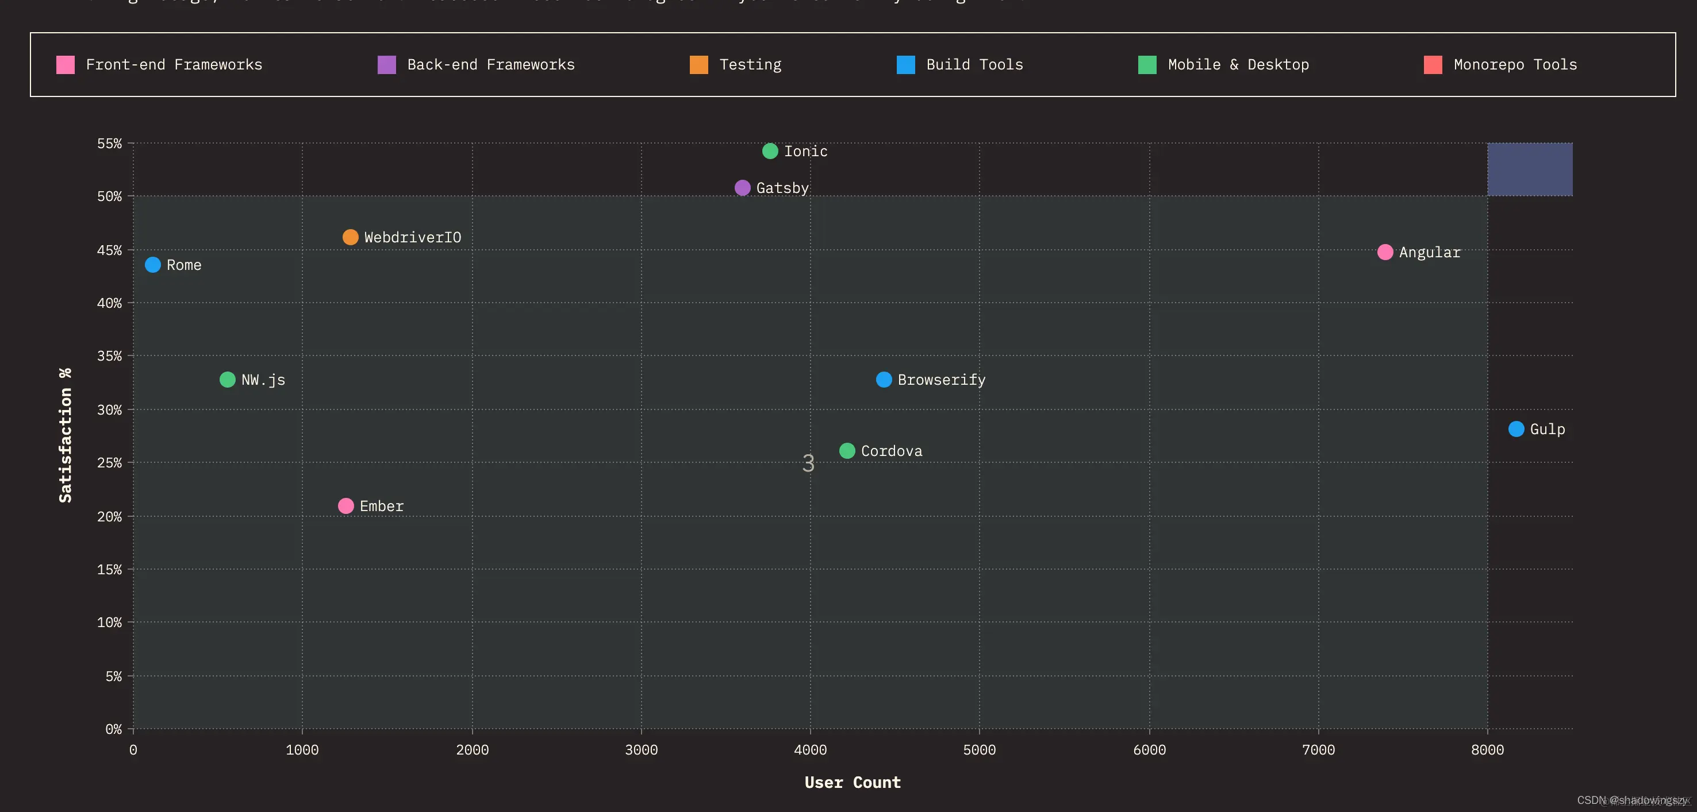This screenshot has height=812, width=1697.
Task: Select the Gulp blue dot
Action: coord(1516,429)
